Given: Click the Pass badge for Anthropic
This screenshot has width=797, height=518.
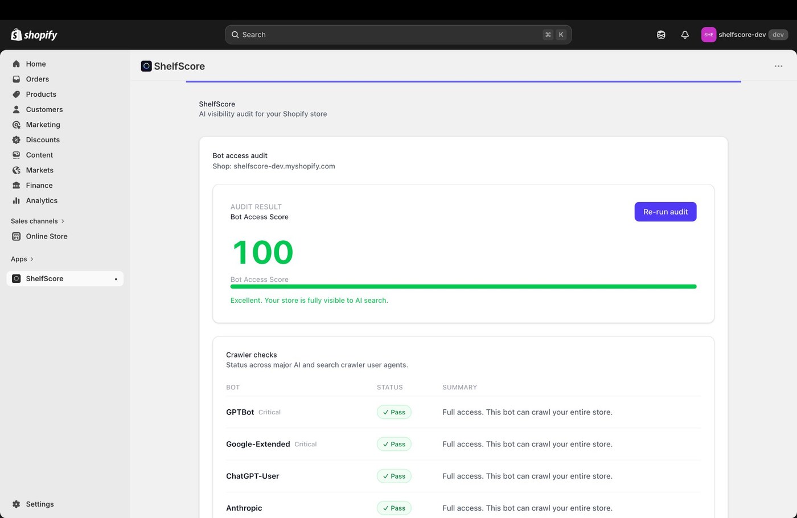Looking at the screenshot, I should click(394, 508).
